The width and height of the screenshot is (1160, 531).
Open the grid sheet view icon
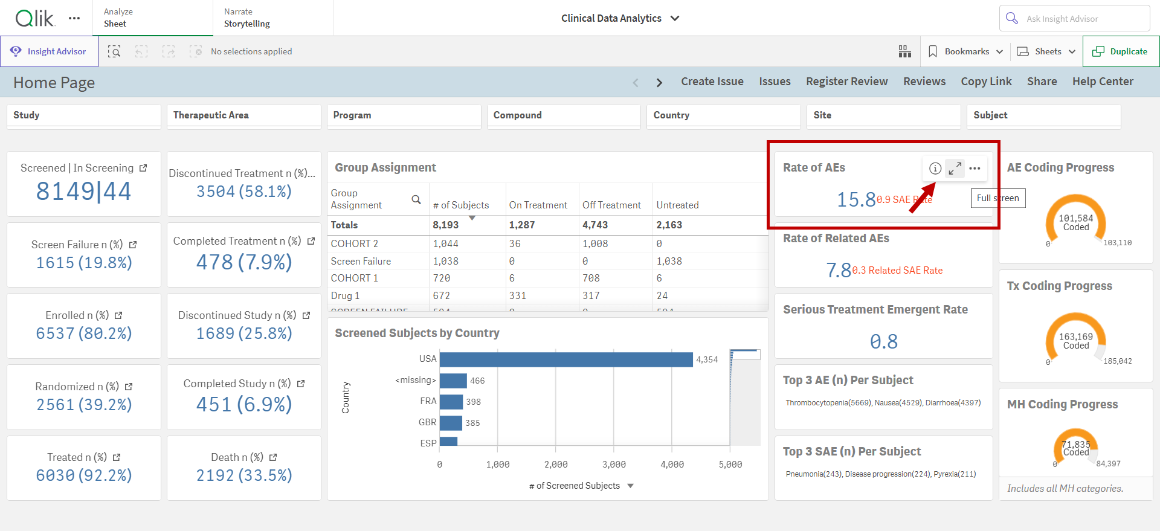(x=904, y=52)
